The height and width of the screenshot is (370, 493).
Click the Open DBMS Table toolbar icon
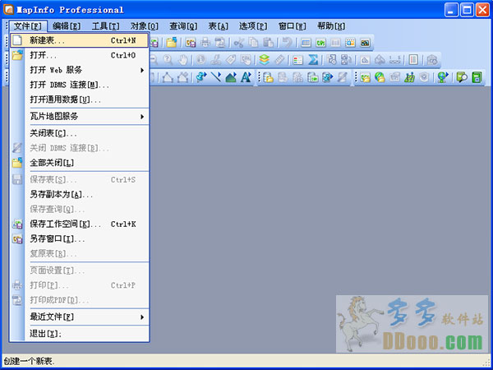click(x=268, y=77)
